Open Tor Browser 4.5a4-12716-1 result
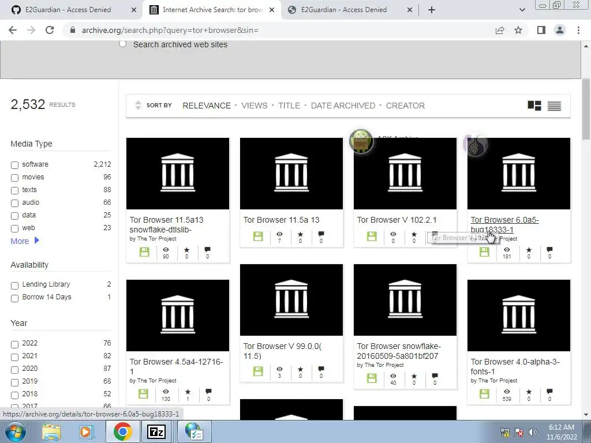Image resolution: width=591 pixels, height=443 pixels. (x=177, y=366)
